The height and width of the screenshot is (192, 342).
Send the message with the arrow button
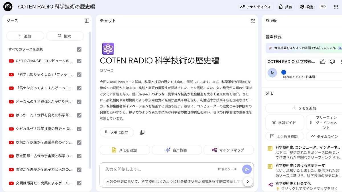pyautogui.click(x=247, y=169)
